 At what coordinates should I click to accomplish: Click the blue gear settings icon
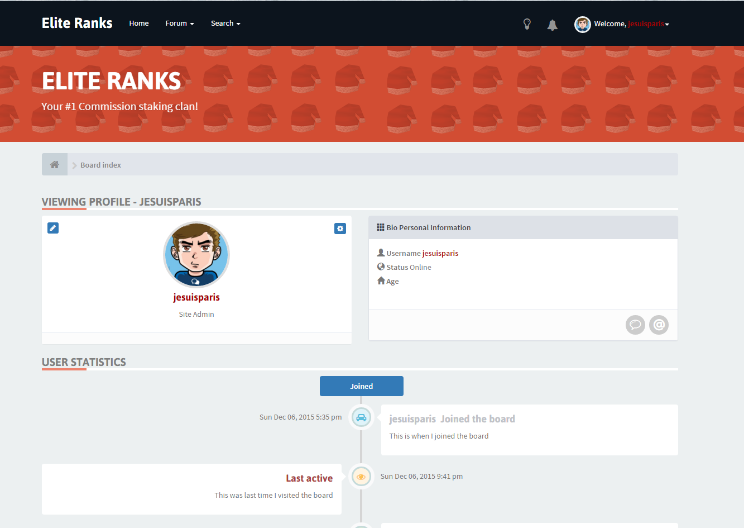(x=340, y=229)
